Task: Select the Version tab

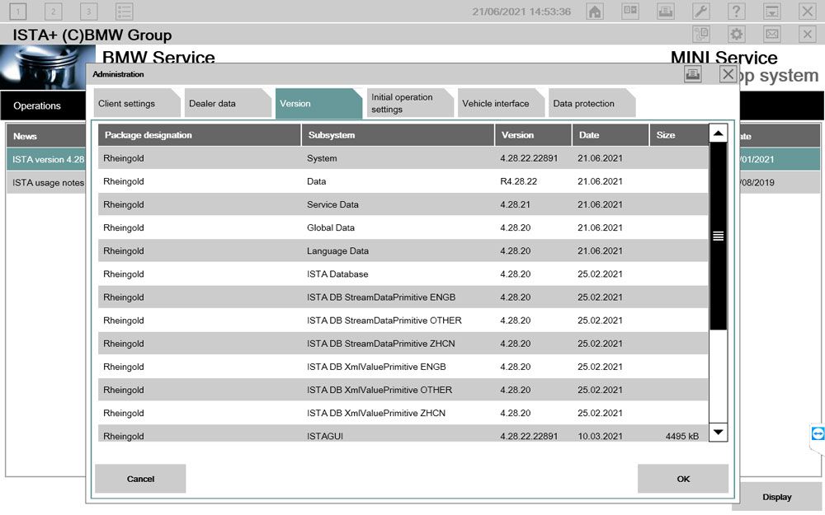Action: 318,104
